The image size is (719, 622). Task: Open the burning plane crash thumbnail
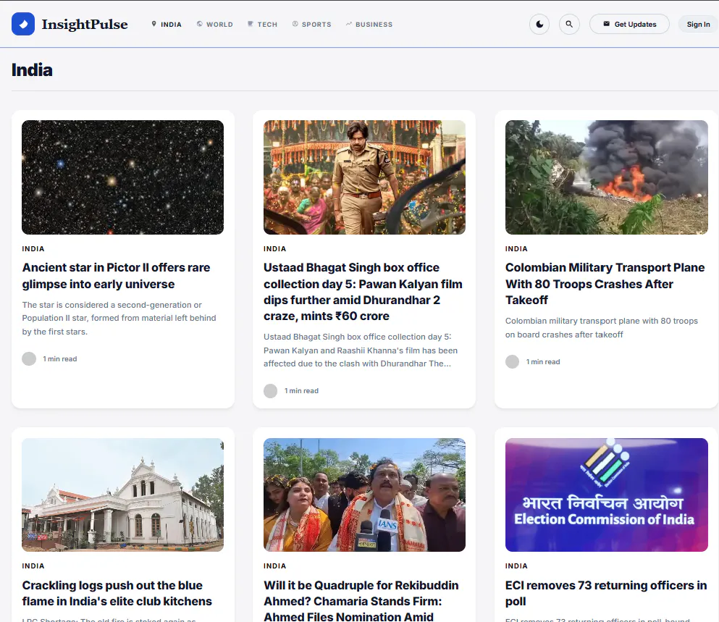tap(607, 177)
